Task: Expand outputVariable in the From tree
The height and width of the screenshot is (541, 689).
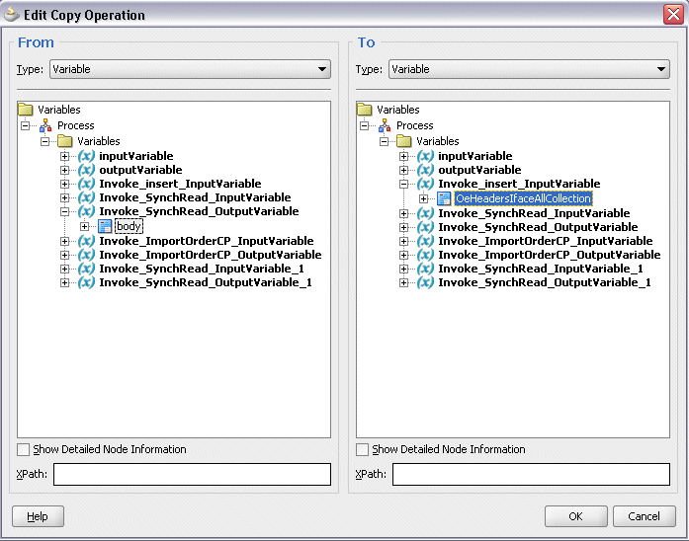Action: click(65, 170)
